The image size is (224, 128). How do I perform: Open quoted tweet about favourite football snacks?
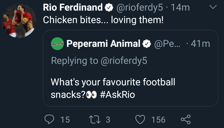tap(131, 68)
